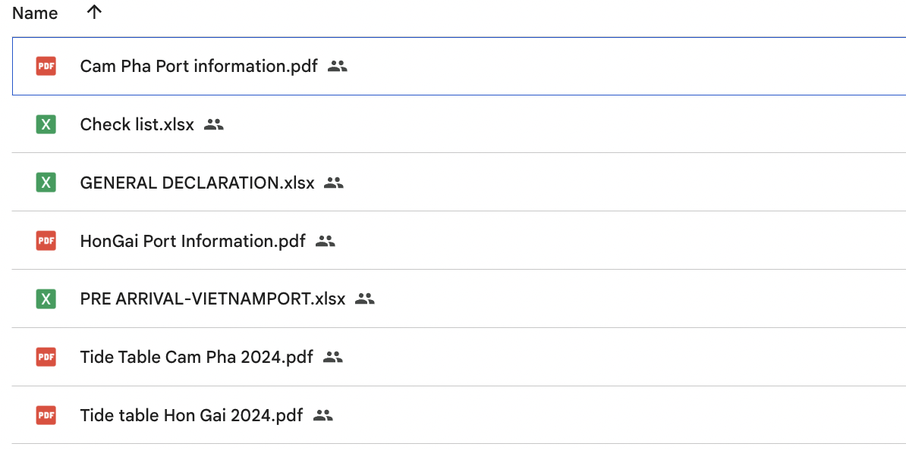Reverse sort direction with the arrow
Screen dimensions: 906x450
[x=94, y=12]
